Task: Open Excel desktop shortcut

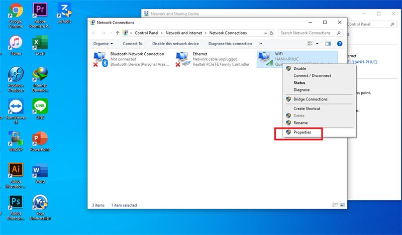Action: 40,45
